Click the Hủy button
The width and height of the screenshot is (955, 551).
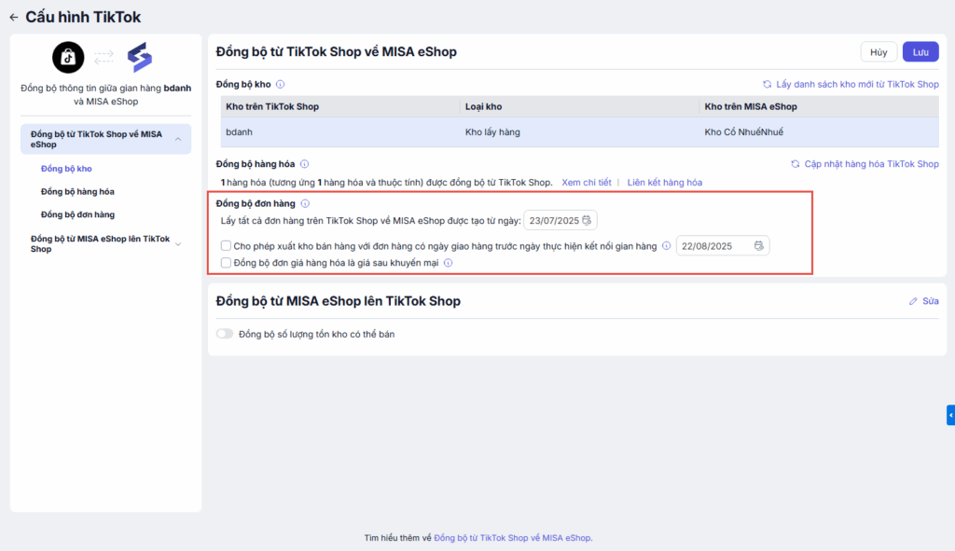coord(879,52)
